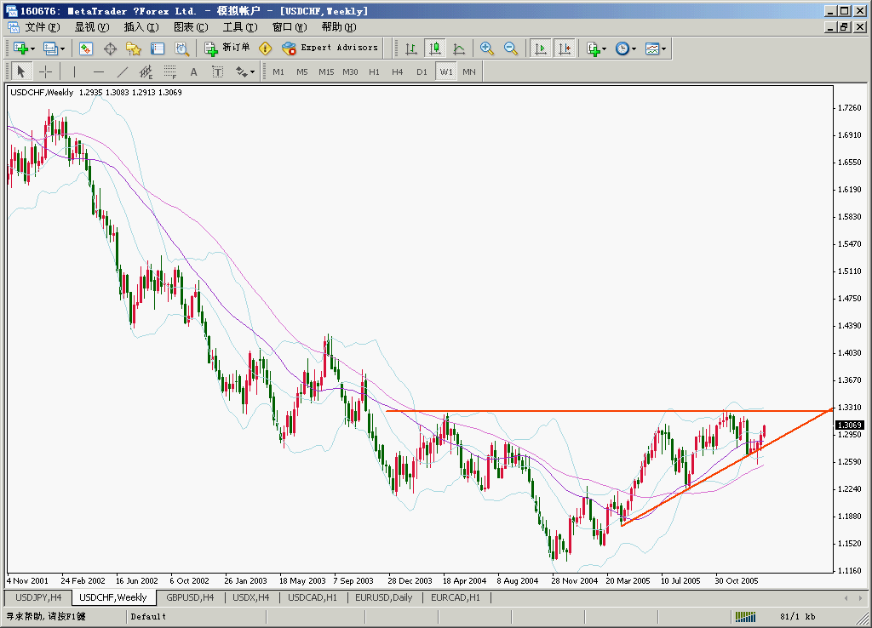872x628 pixels.
Task: Pick the Fibonacci retracement drawing tool
Action: pos(169,72)
